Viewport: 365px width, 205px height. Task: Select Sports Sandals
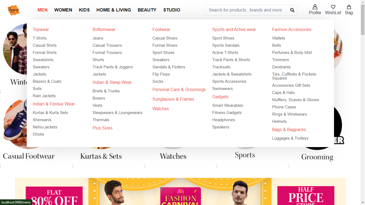[226, 45]
